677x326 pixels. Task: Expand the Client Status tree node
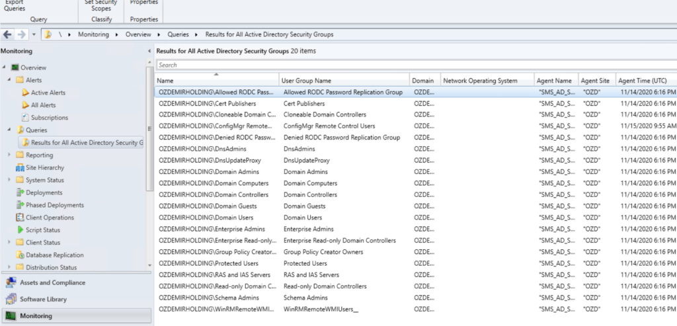coord(9,242)
